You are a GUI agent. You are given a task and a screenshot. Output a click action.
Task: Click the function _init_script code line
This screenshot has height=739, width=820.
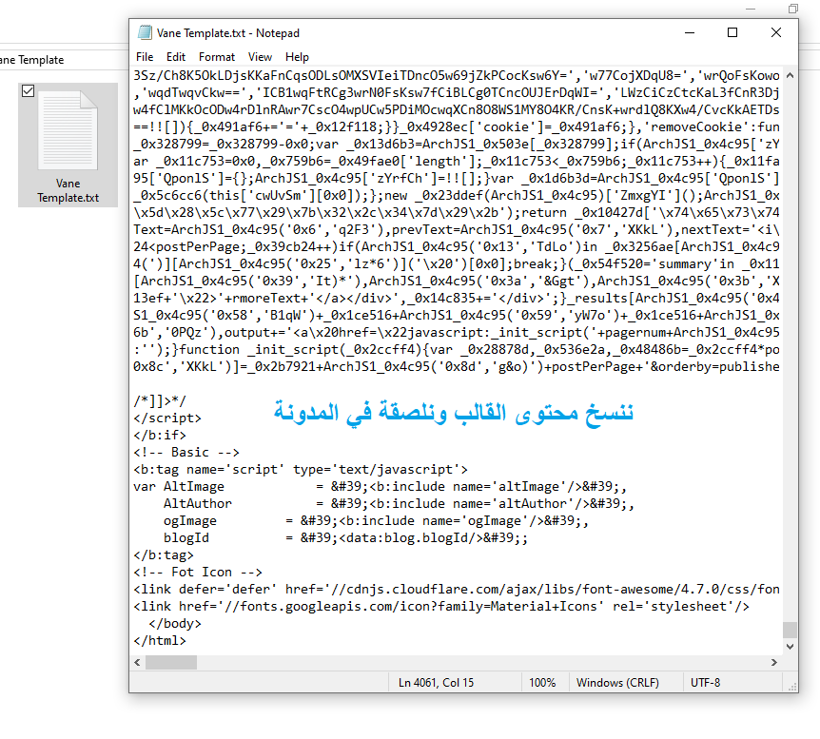(457, 349)
